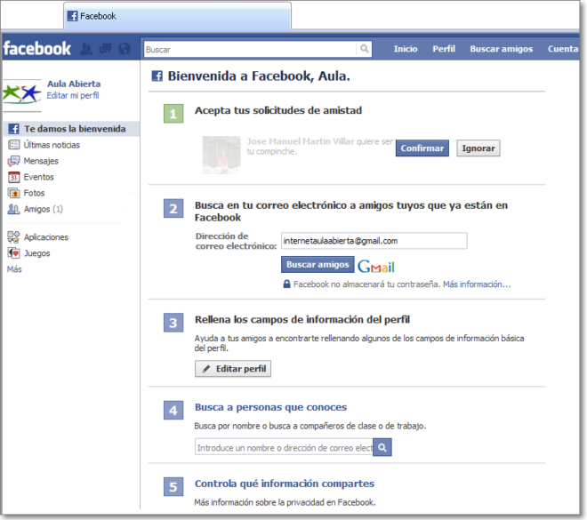The height and width of the screenshot is (520, 587).
Task: Click the facebook logo in header
Action: pos(36,49)
